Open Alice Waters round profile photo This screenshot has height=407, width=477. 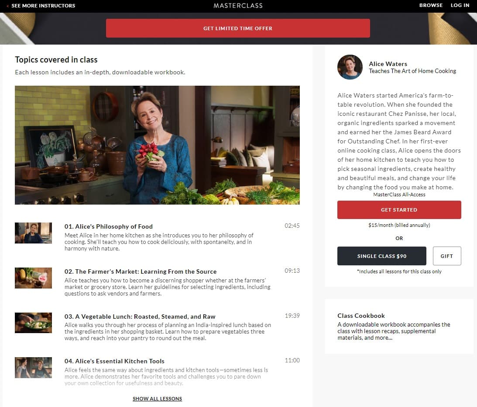(350, 67)
